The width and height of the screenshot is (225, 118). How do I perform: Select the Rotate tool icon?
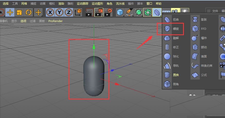click(29, 13)
